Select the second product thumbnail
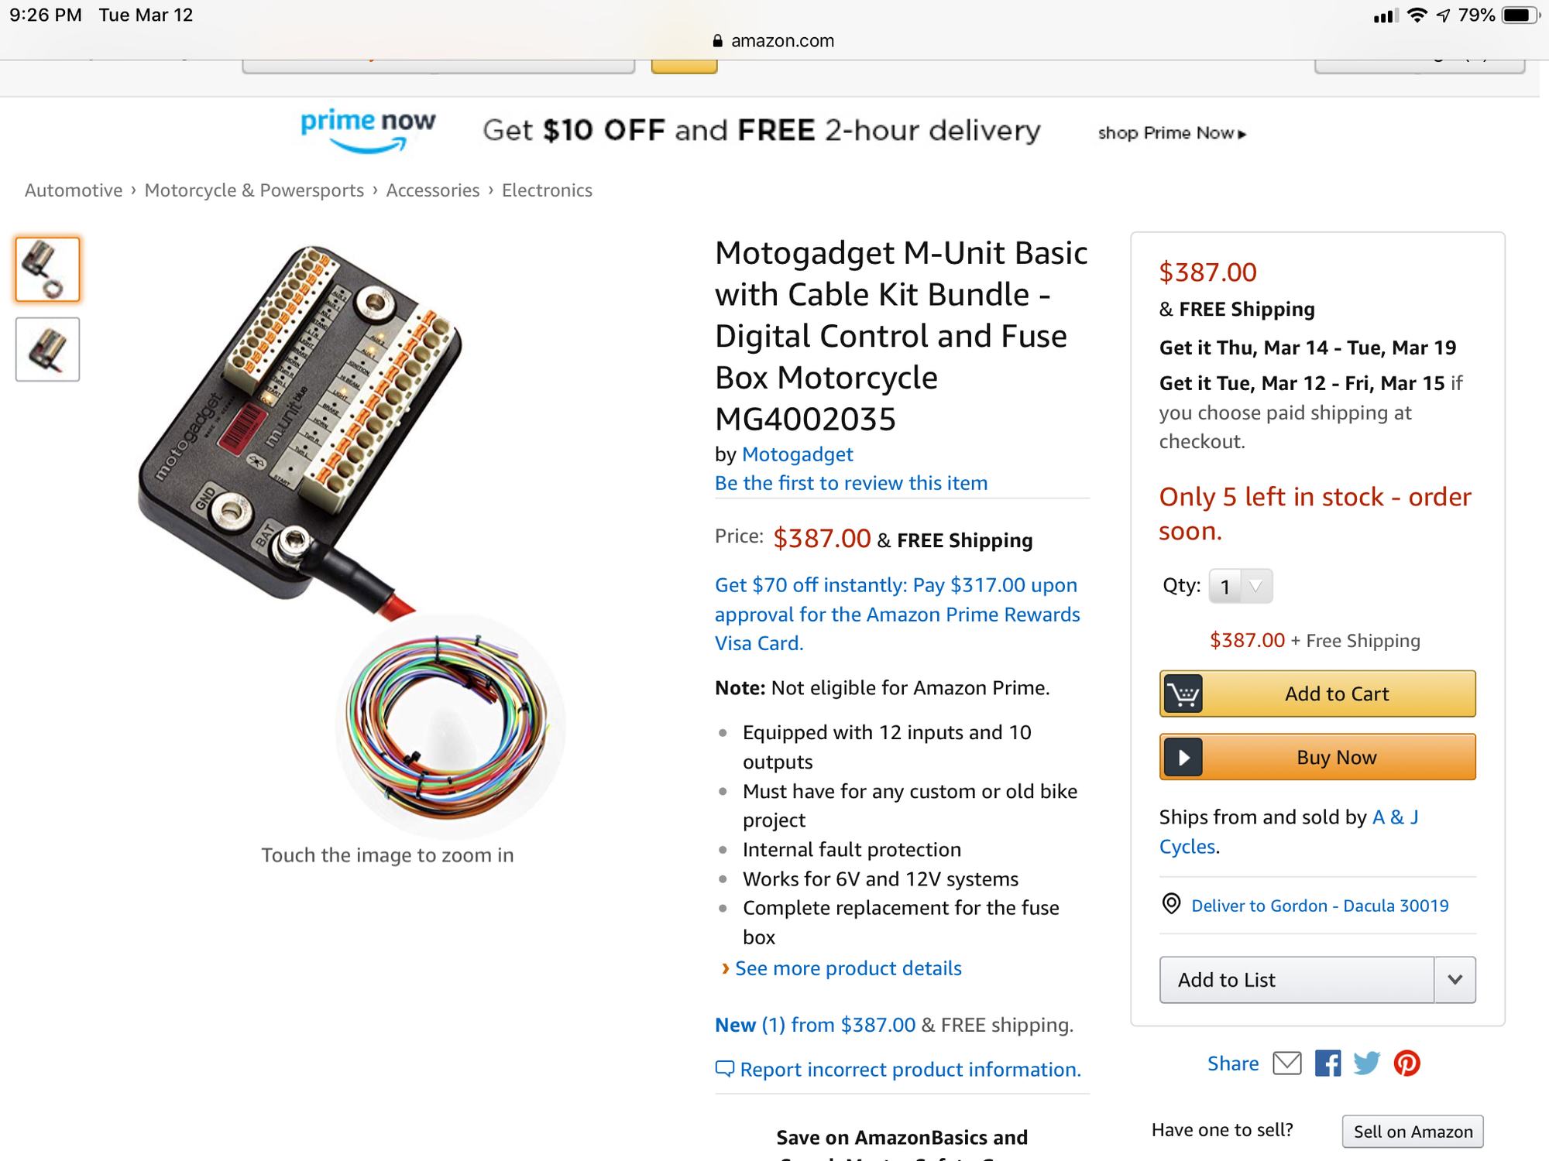Screen dimensions: 1549x1161 (x=47, y=349)
